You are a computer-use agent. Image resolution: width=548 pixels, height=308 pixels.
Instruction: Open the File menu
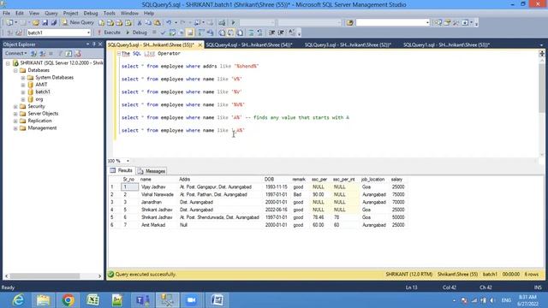click(x=6, y=14)
